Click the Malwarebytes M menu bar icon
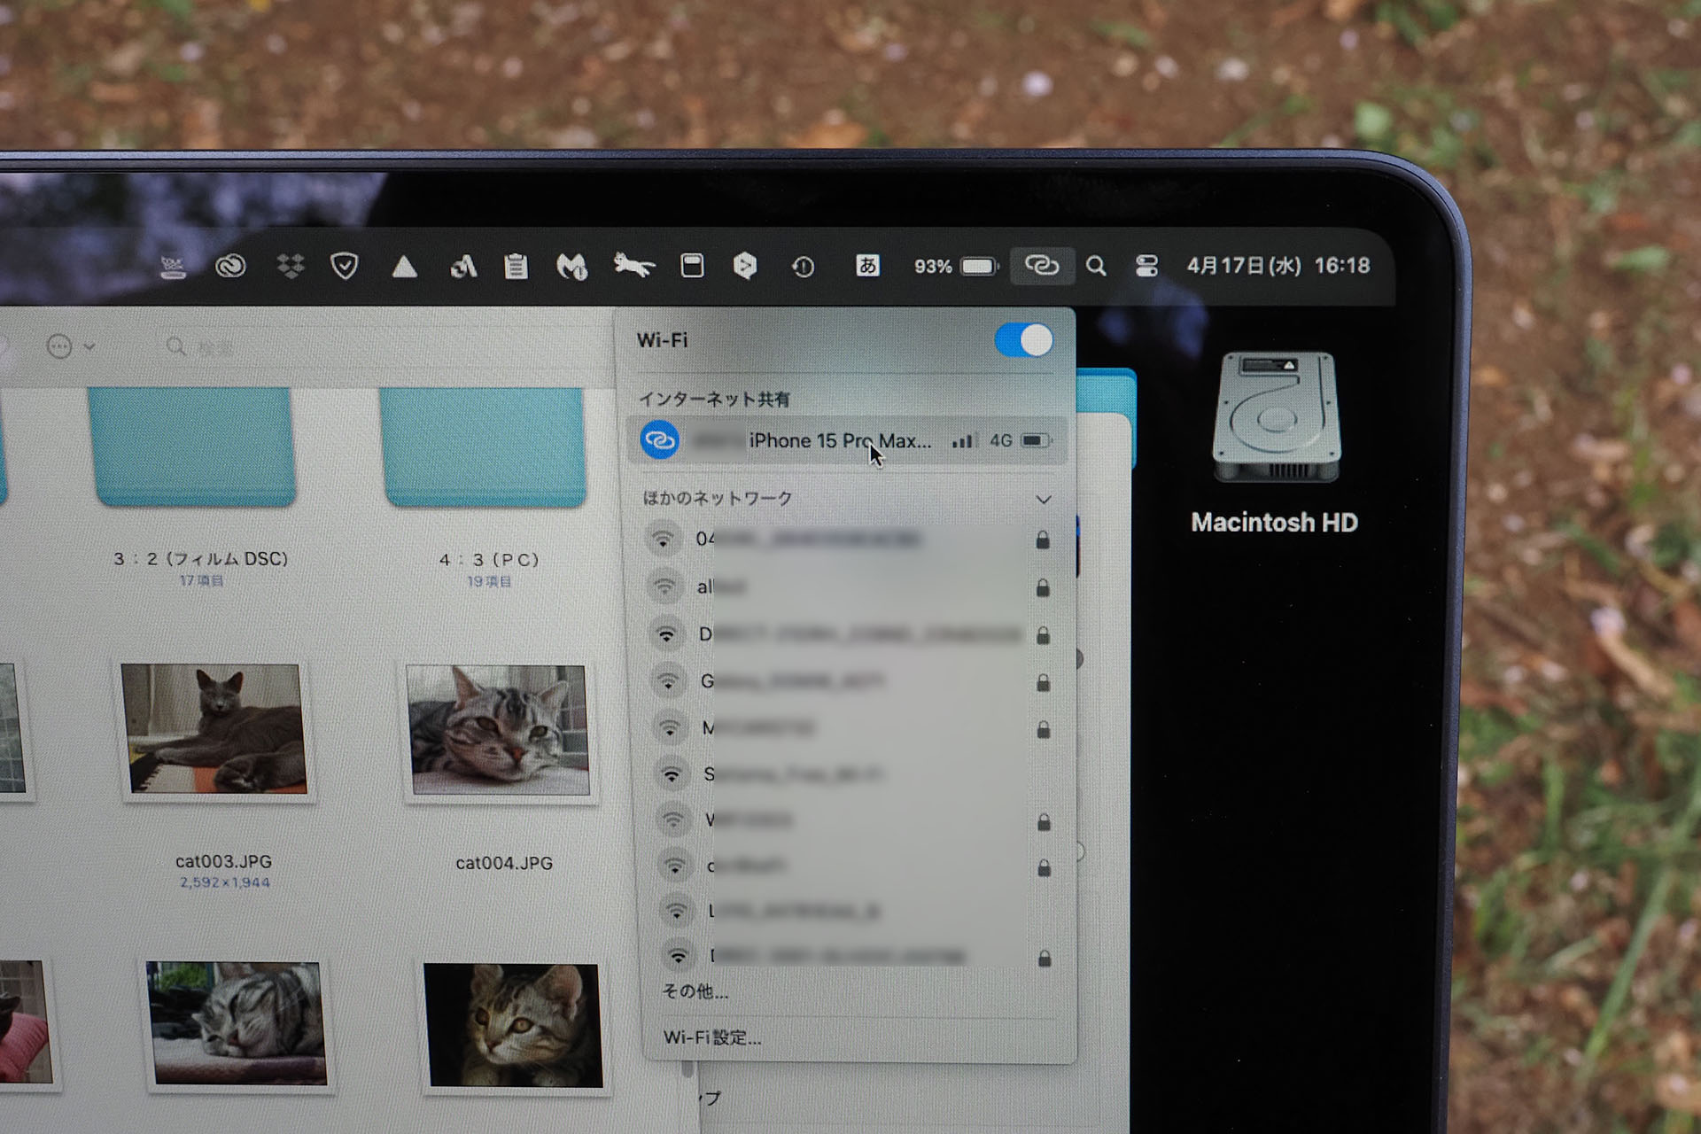Image resolution: width=1701 pixels, height=1134 pixels. click(x=572, y=266)
